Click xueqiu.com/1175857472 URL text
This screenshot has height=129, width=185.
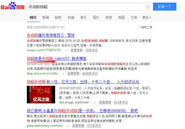[45, 50]
